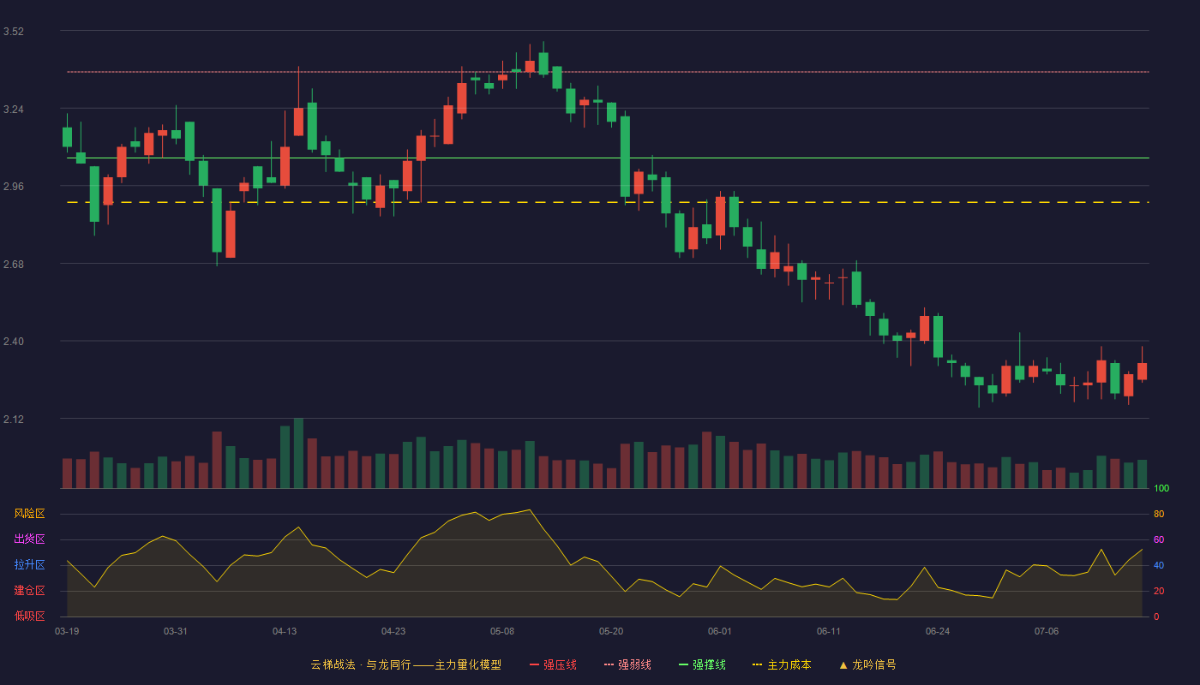1200x685 pixels.
Task: Click the 05-08 date label
Action: coord(502,631)
